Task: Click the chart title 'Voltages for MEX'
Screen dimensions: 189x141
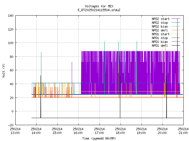Action: (99, 6)
